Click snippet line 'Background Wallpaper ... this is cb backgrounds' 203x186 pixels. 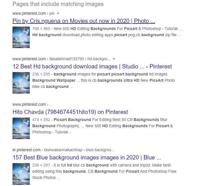pos(103,80)
